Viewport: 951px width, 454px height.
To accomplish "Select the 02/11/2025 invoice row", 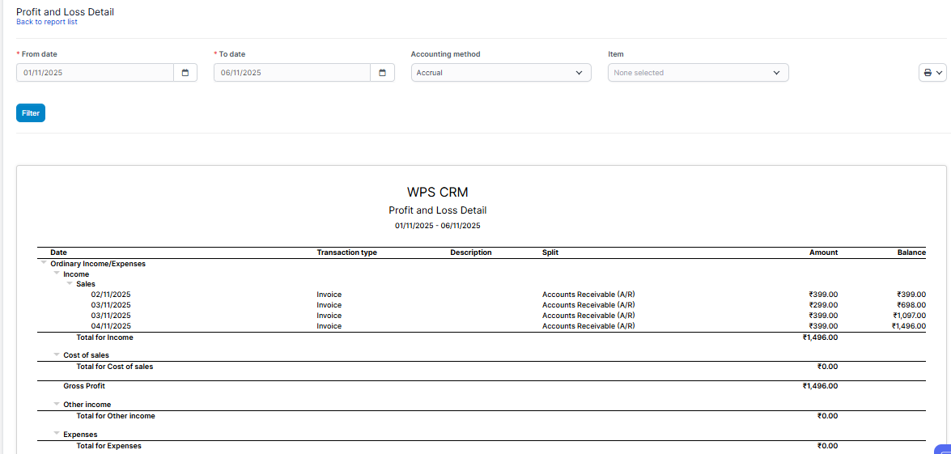I will [111, 295].
